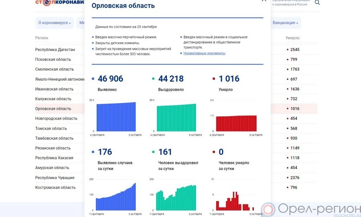The image size is (361, 217).
Task: Click the blue dot next to 46 906
Action: point(93,79)
